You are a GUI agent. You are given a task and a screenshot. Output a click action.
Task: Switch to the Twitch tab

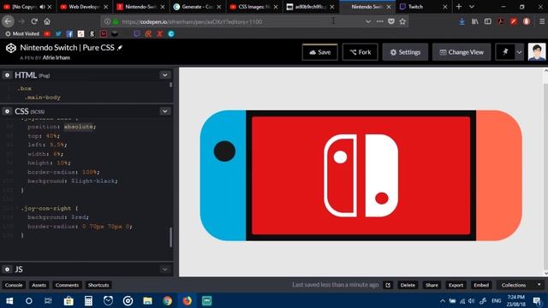[424, 7]
